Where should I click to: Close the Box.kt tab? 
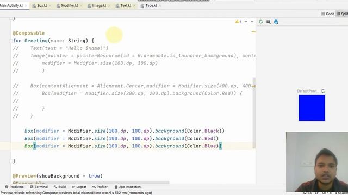click(x=50, y=6)
